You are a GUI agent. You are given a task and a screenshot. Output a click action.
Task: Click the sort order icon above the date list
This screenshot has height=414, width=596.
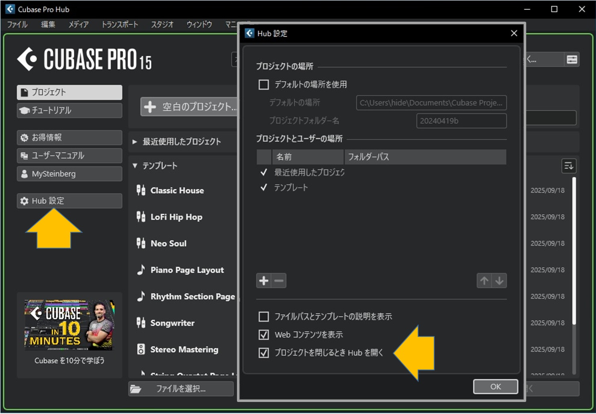pos(569,166)
